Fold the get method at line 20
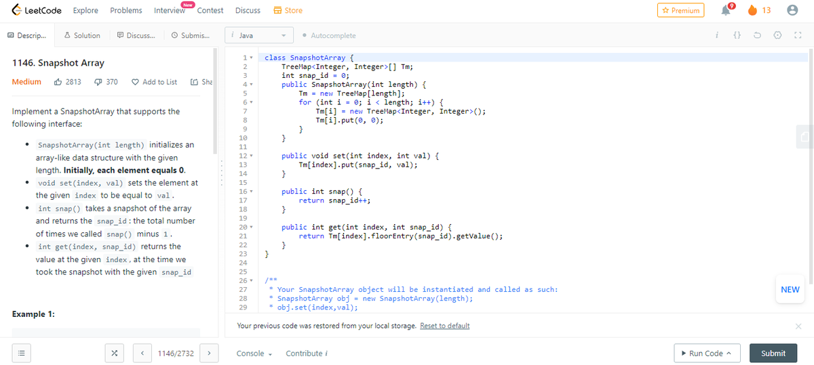The width and height of the screenshot is (814, 365). [250, 227]
